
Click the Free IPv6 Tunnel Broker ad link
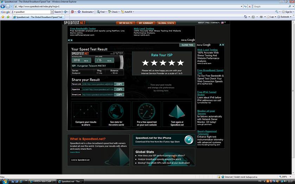206,93
